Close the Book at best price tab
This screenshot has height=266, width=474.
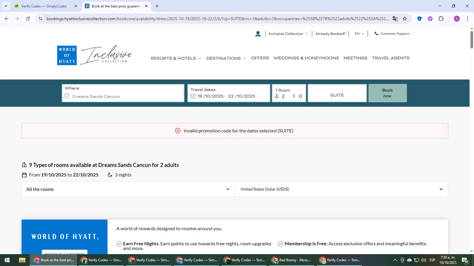click(x=146, y=6)
